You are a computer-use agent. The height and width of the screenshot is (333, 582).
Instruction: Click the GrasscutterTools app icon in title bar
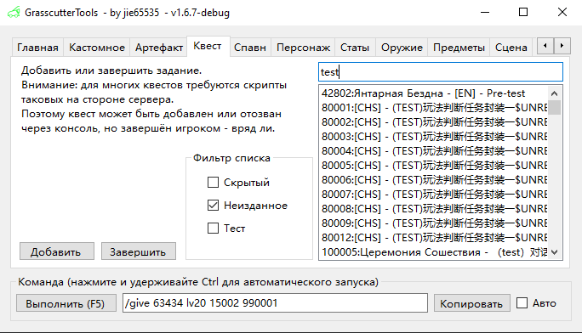click(x=14, y=13)
